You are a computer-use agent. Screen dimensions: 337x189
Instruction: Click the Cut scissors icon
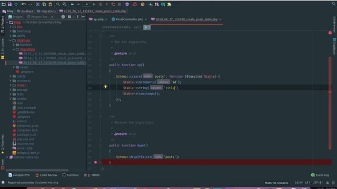[x=37, y=4]
